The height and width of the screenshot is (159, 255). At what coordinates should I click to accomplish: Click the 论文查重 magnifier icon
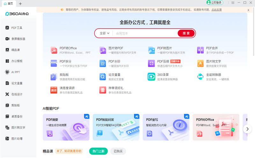103,77
